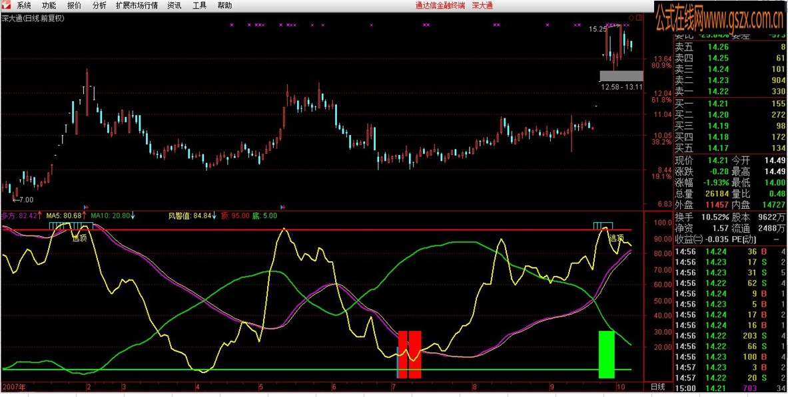
Task: Click the 风警值: 84.84 indicator value
Action: coord(189,216)
